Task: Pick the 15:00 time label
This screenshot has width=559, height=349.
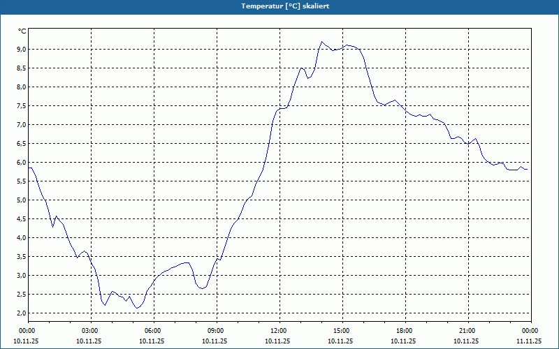Action: tap(341, 331)
